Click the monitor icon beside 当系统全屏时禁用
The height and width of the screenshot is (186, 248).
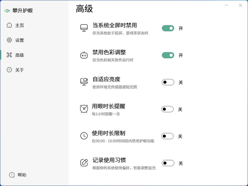coord(84,28)
